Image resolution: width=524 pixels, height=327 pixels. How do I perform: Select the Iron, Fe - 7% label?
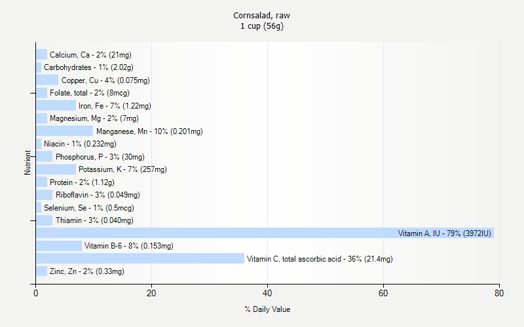(115, 106)
